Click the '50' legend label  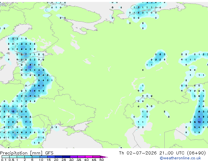click(x=101, y=160)
